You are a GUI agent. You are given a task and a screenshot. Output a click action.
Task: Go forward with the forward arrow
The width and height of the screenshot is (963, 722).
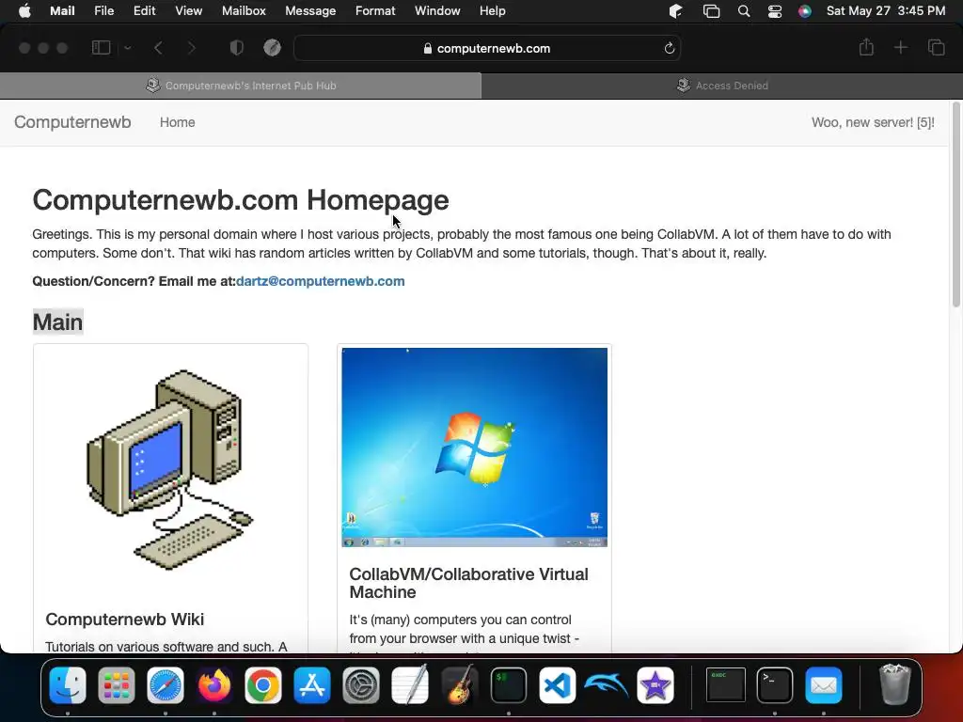click(x=191, y=48)
